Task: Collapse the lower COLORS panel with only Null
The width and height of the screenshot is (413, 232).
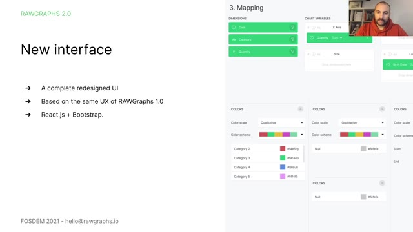Action: [x=382, y=183]
